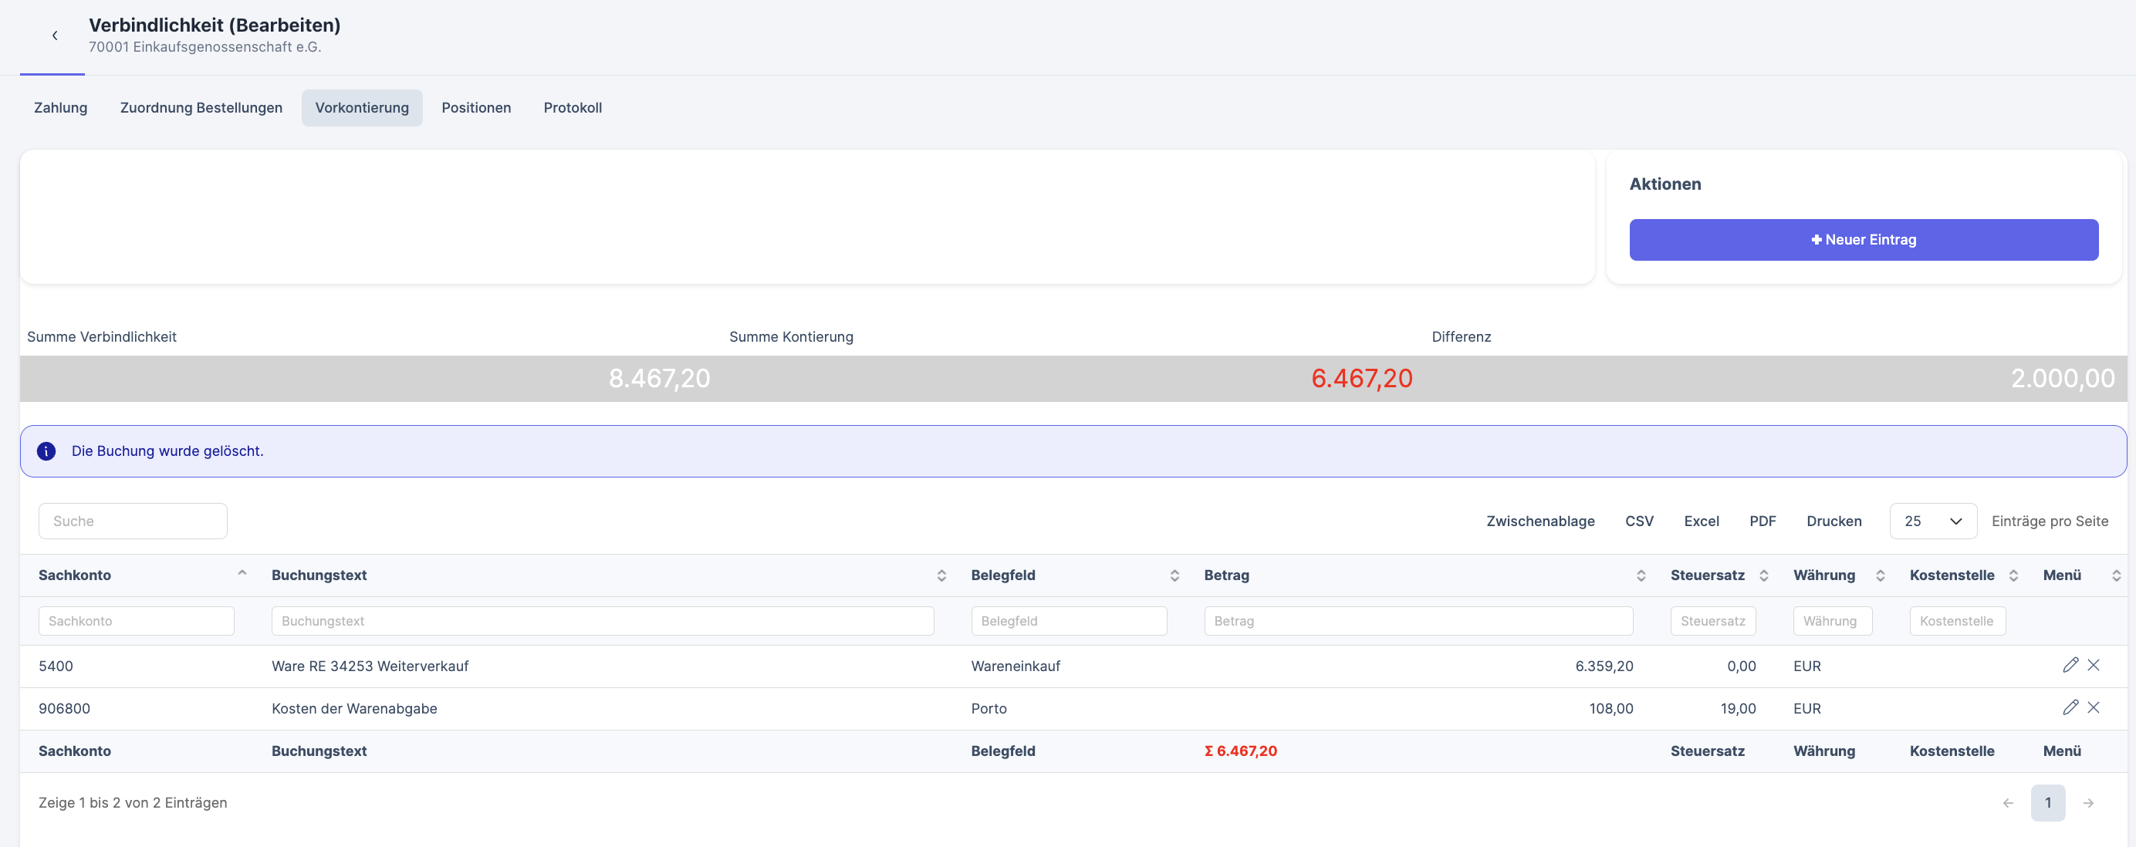Viewport: 2136px width, 847px height.
Task: Switch to the Positionen tab
Action: tap(476, 108)
